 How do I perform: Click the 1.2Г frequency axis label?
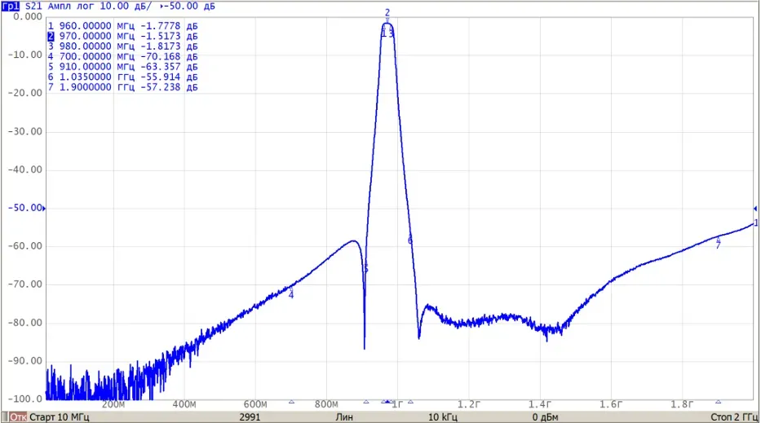[469, 404]
